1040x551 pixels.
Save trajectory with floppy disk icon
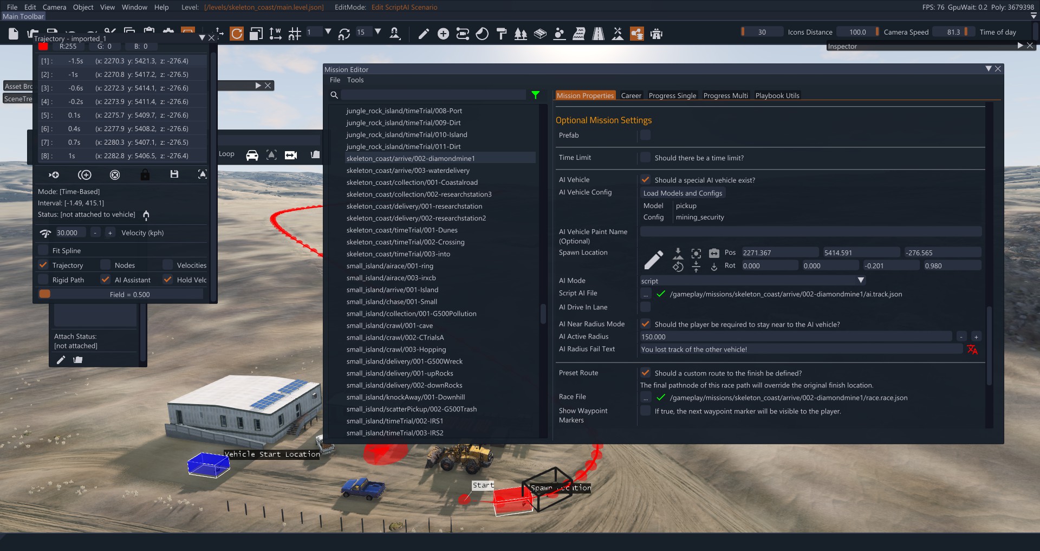pos(174,174)
